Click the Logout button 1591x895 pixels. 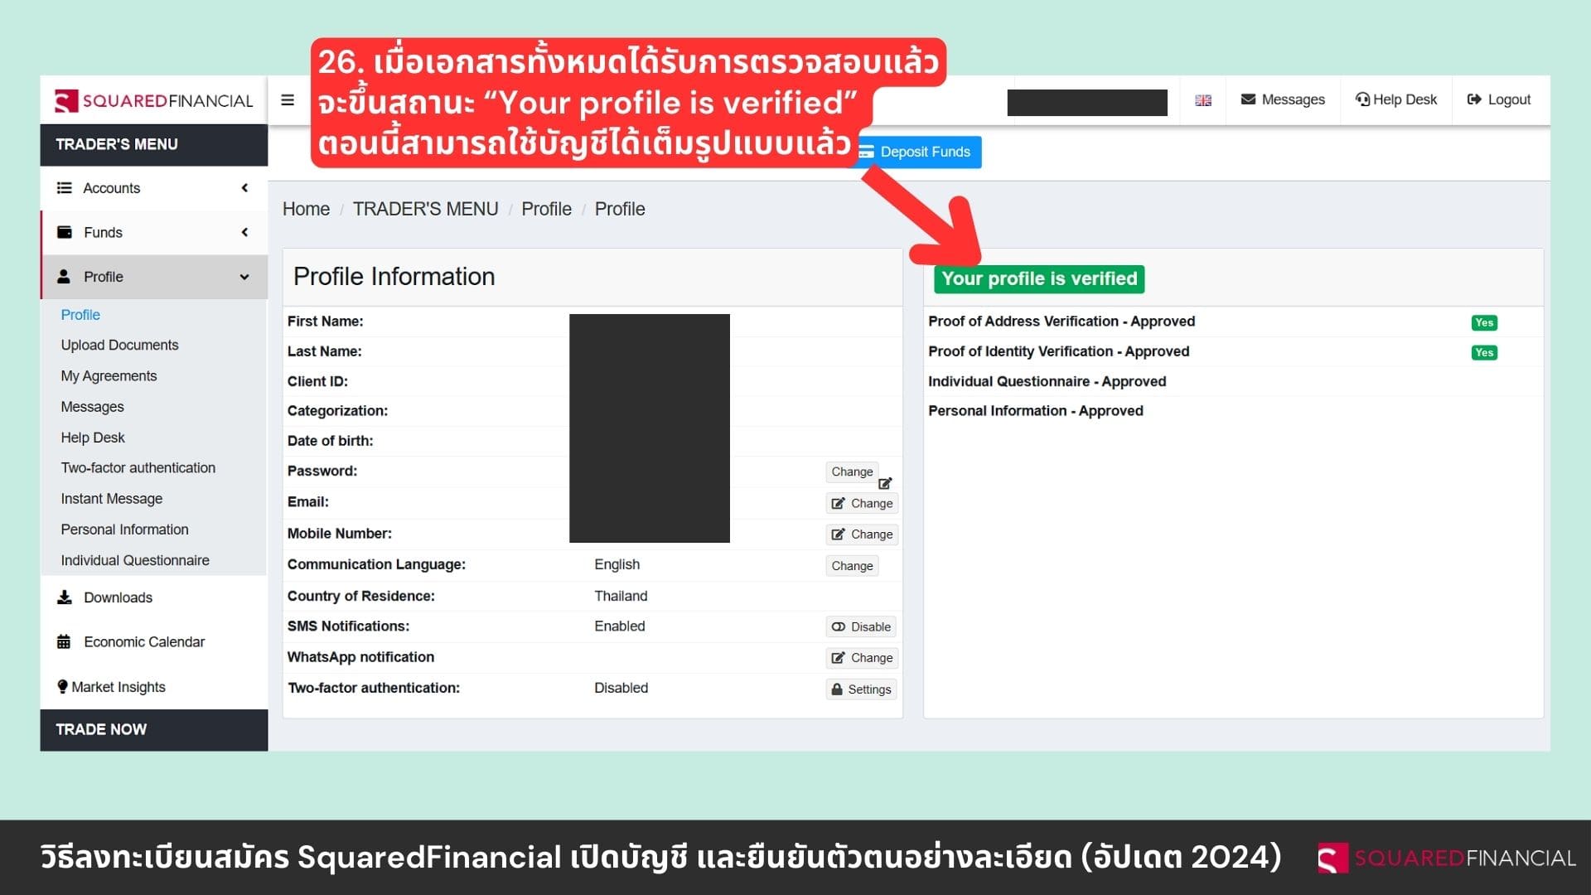(1499, 99)
